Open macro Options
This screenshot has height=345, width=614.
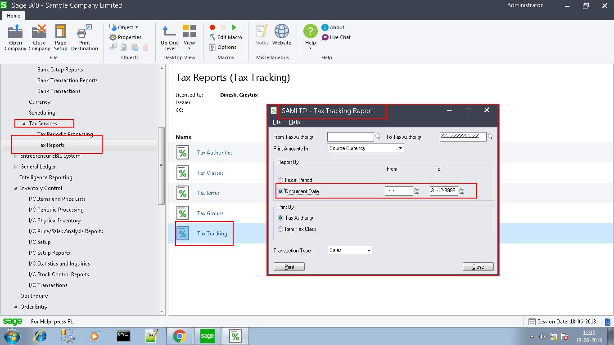[x=223, y=47]
